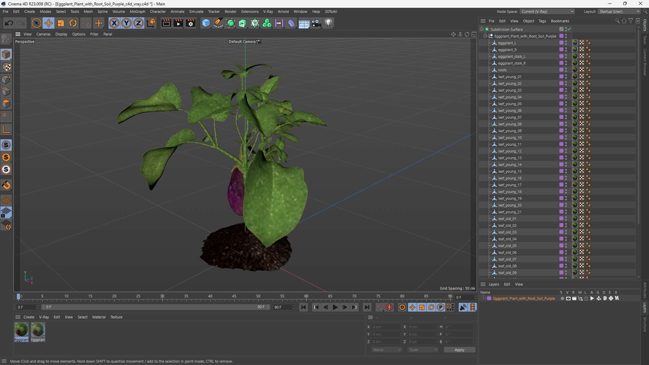This screenshot has width=649, height=365.
Task: Click the magnet-like orange sidebar icon
Action: point(6,185)
